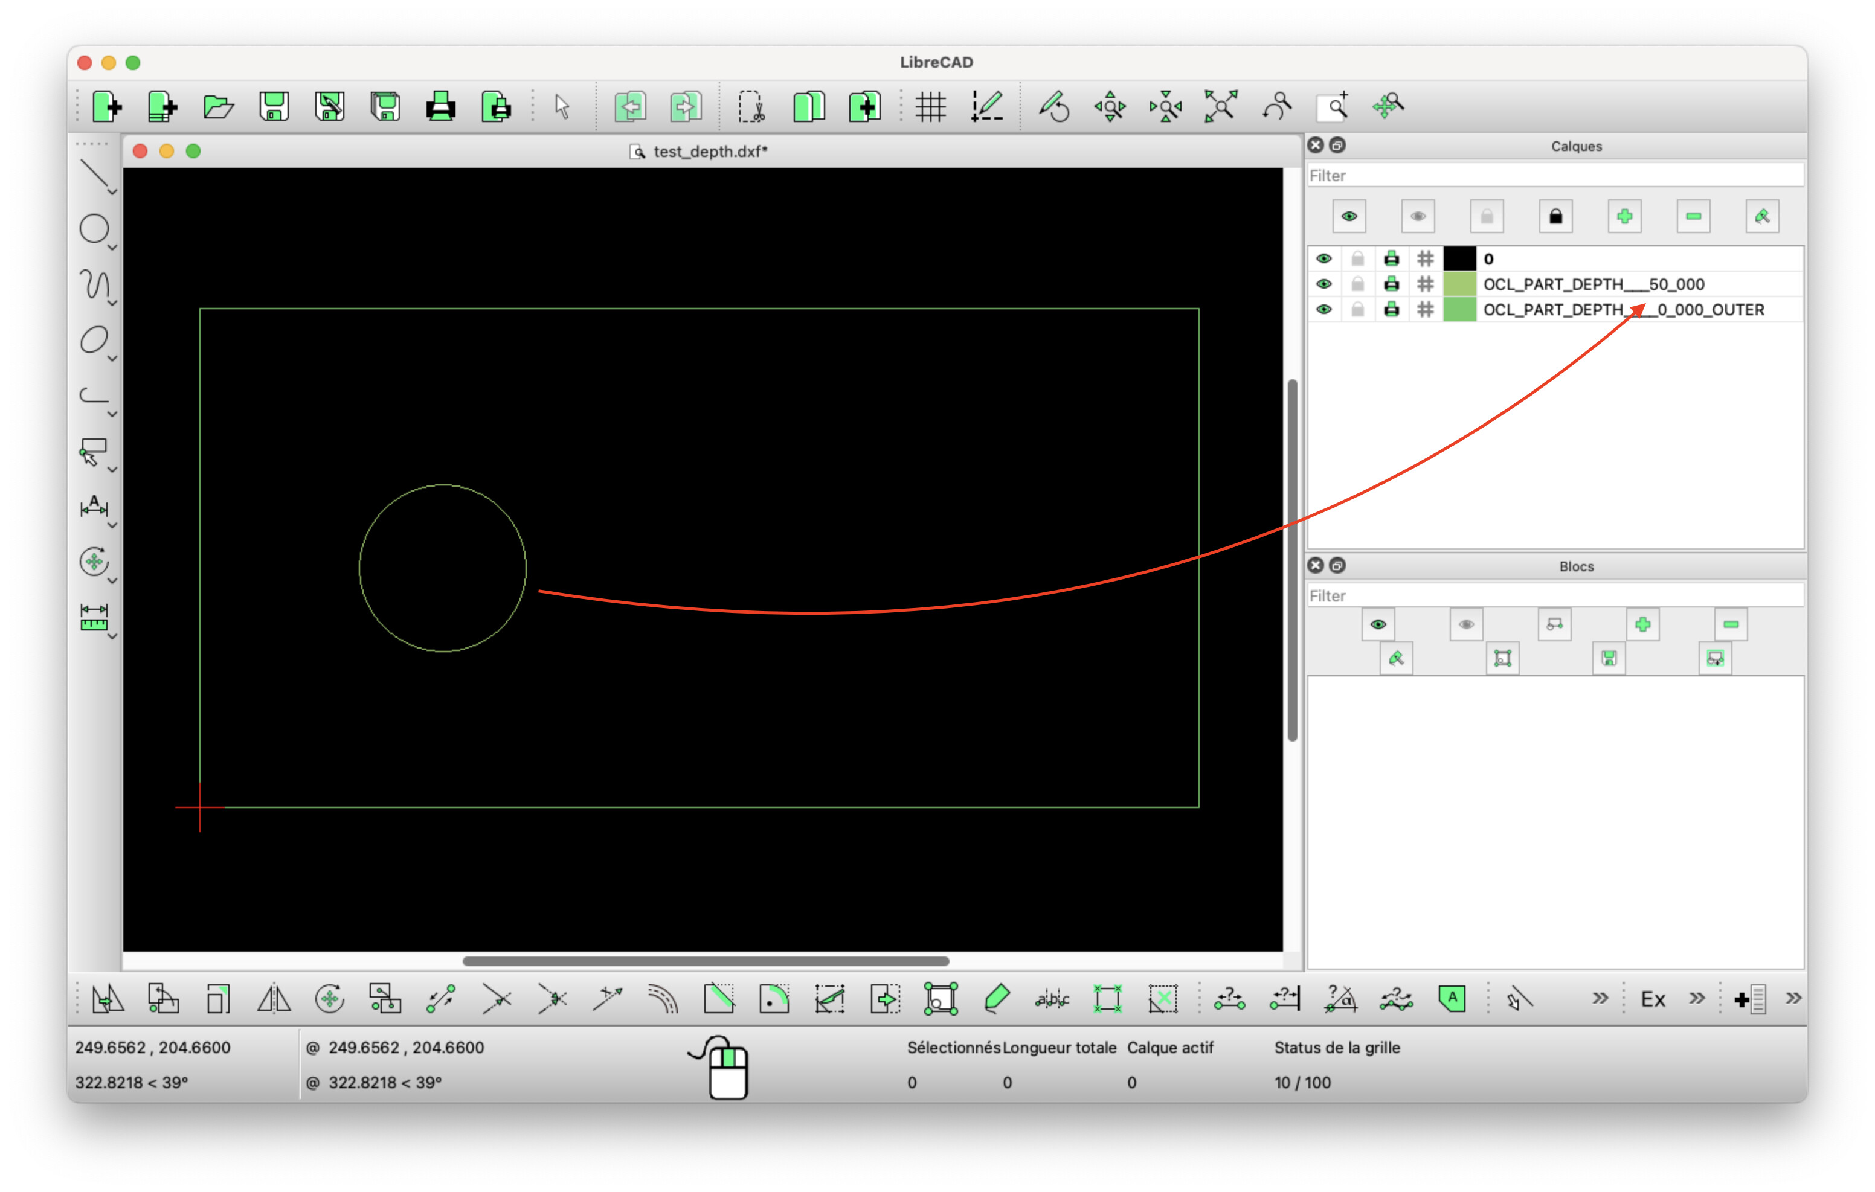Expand hidden toolbar items next to Ex
The width and height of the screenshot is (1875, 1192).
coord(1697,998)
